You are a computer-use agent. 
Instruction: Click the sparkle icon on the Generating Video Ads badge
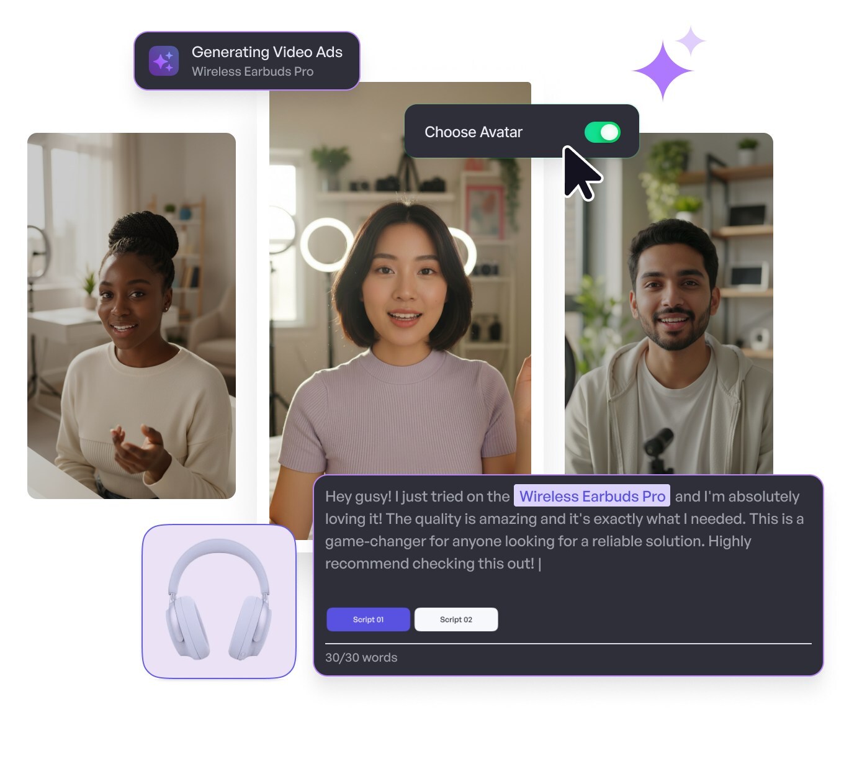(x=164, y=60)
